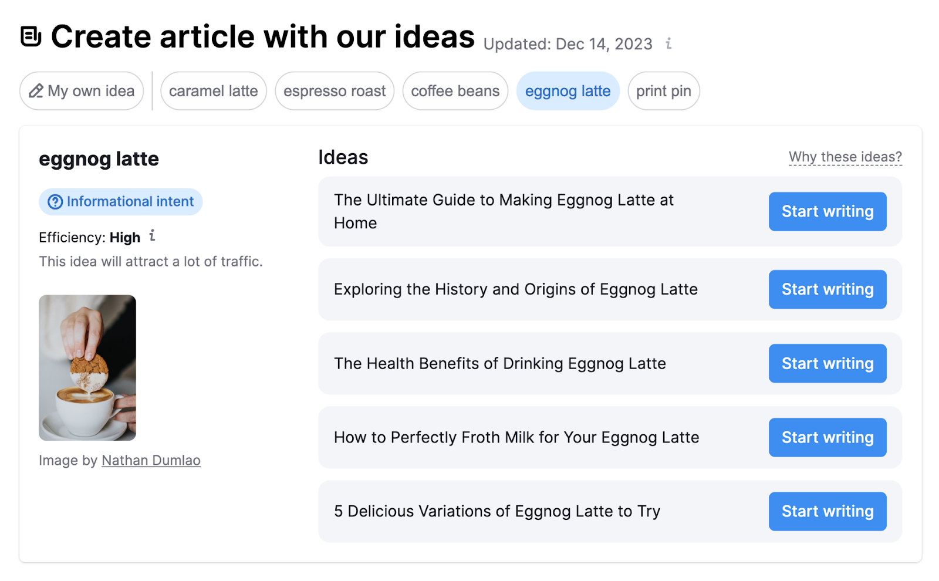Start writing the History and Origins article
The width and height of the screenshot is (939, 581).
(827, 289)
